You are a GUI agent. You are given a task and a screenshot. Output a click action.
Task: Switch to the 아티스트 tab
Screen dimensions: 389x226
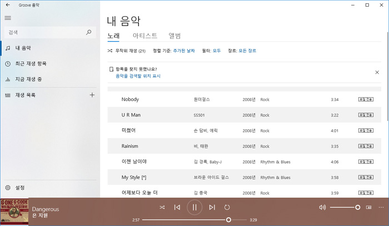click(x=145, y=36)
